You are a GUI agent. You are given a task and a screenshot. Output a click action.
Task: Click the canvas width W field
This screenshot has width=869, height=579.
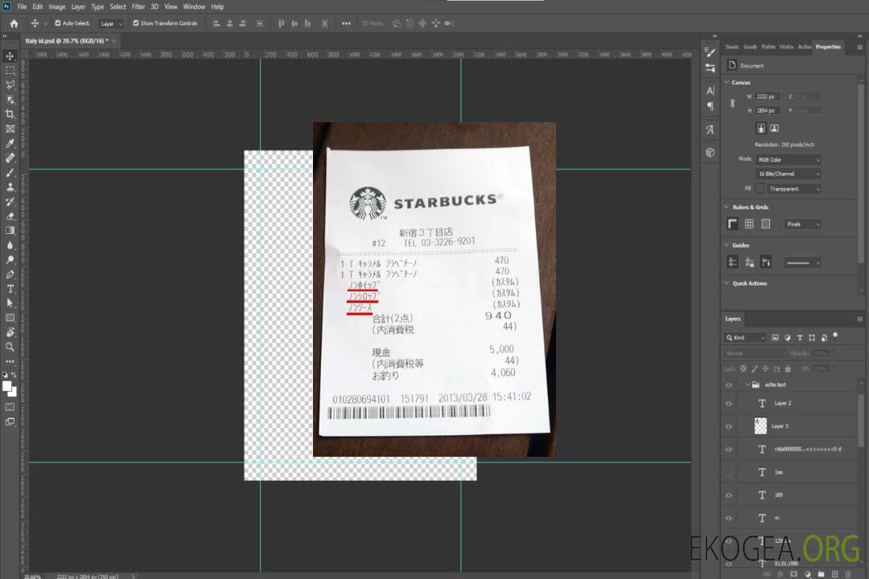click(768, 96)
